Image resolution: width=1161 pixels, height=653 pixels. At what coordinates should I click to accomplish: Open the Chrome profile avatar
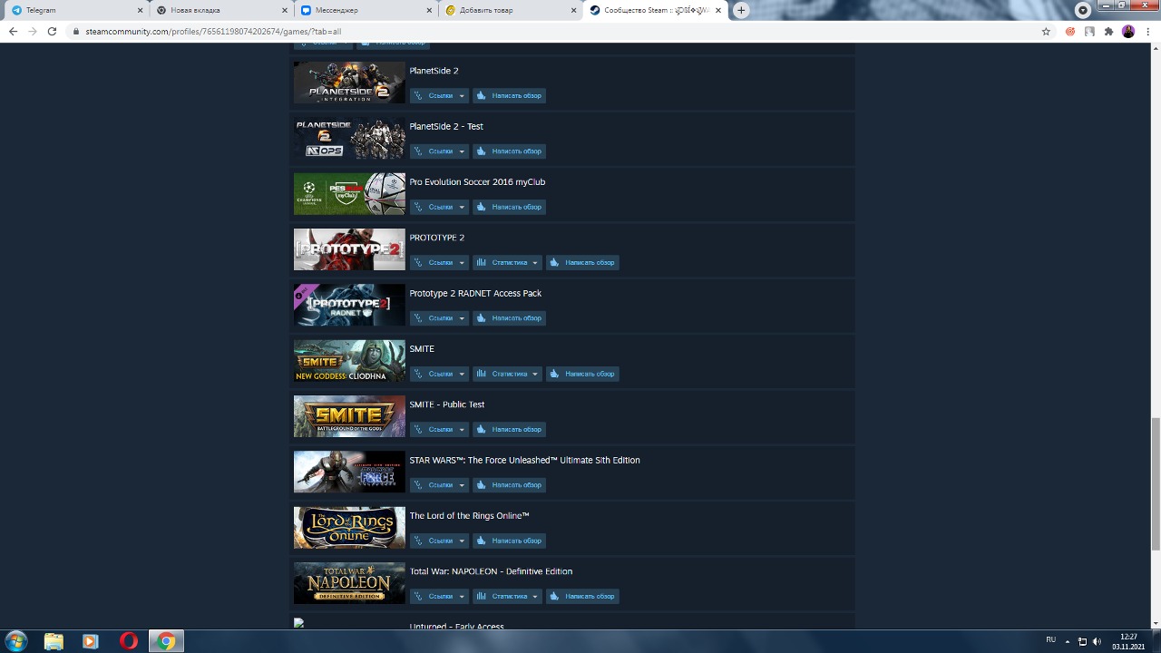point(1128,31)
